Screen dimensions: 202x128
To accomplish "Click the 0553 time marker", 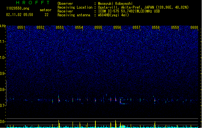I will click(60, 28).
